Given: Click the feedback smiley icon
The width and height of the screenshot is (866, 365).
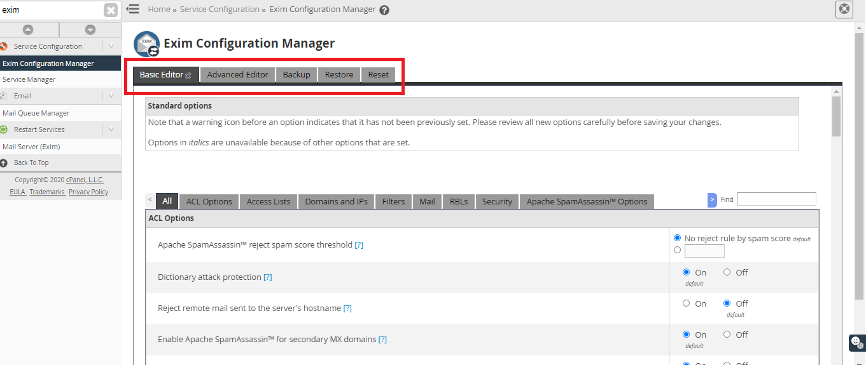Looking at the screenshot, I should pos(856,341).
